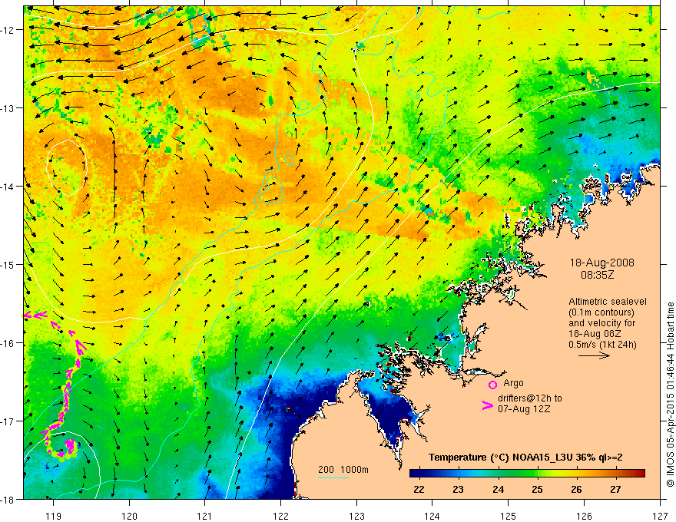676x522 pixels.
Task: Click the latitude axis label -14
Action: (x=8, y=187)
